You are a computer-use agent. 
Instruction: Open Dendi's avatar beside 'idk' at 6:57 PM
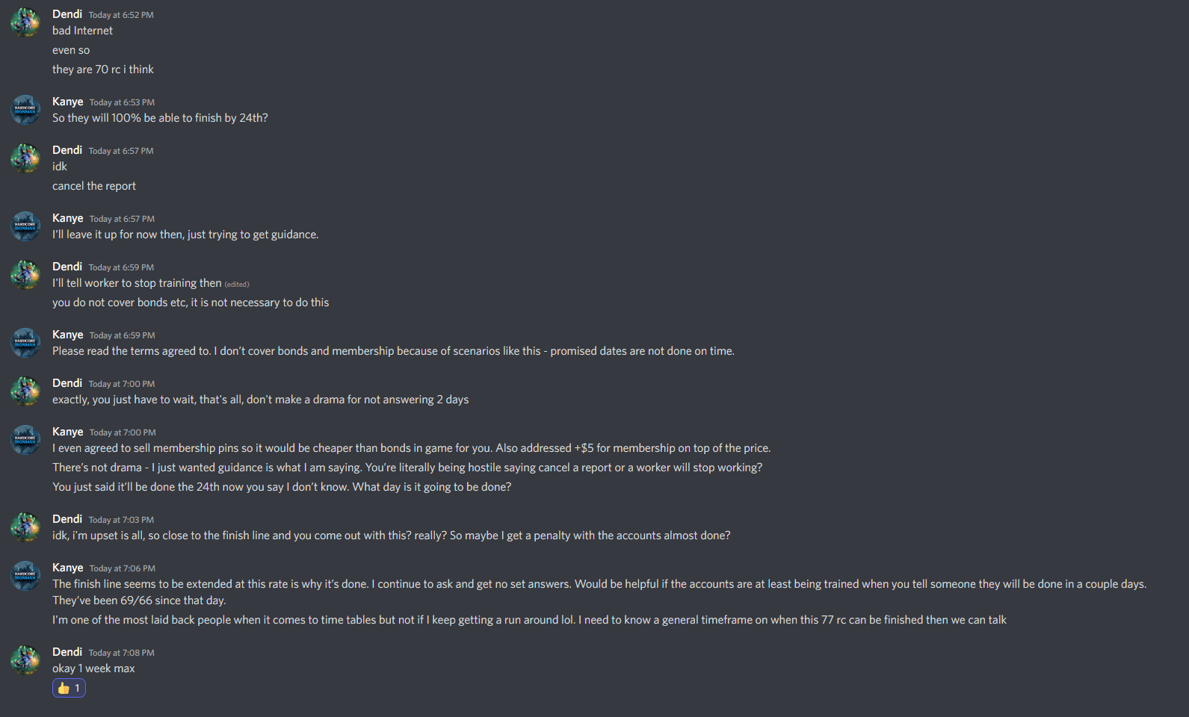[25, 158]
